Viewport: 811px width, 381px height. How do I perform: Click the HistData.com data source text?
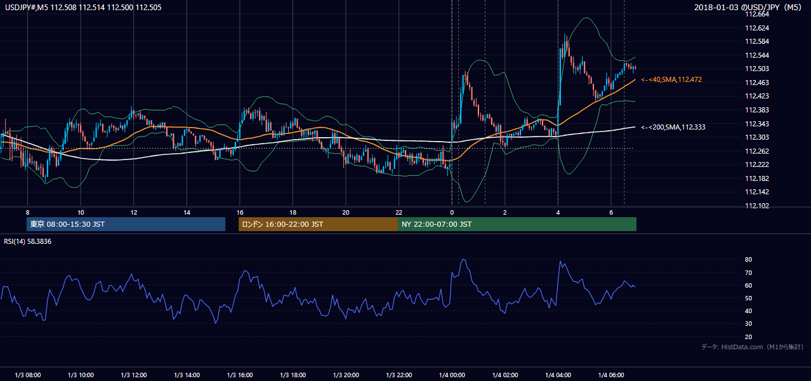click(753, 347)
